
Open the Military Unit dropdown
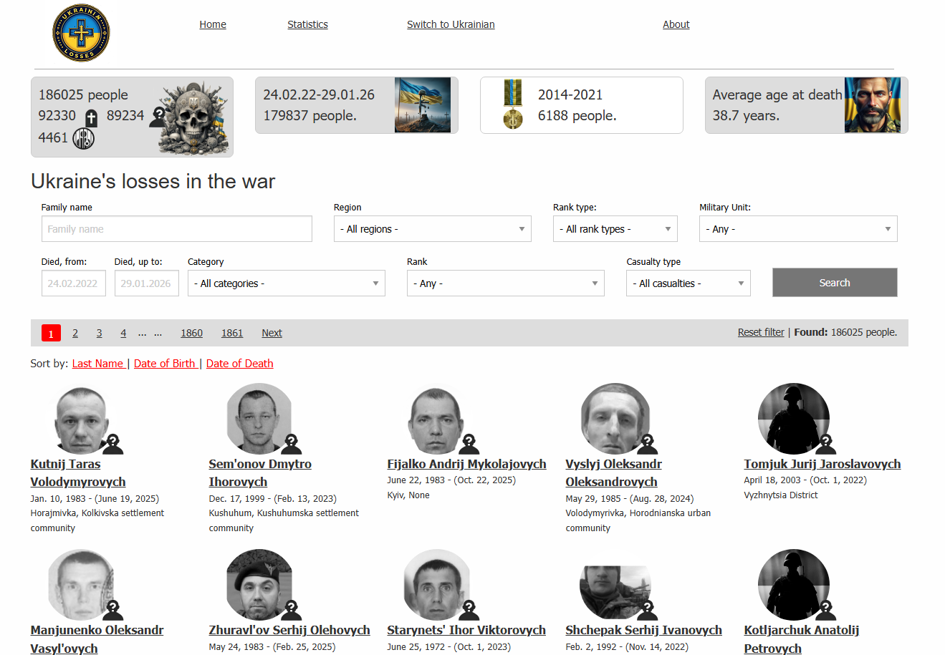(798, 229)
